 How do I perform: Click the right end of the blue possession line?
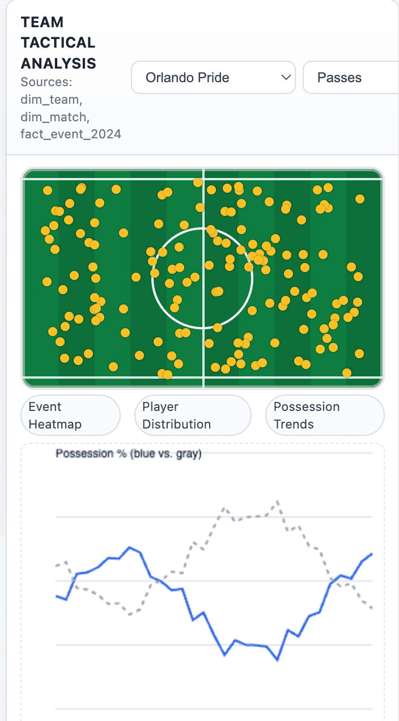point(372,554)
